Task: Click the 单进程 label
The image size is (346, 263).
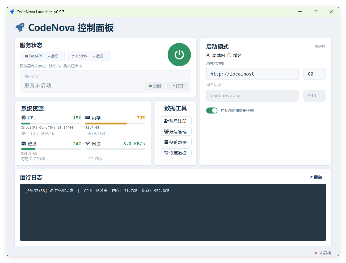Action: [x=320, y=46]
